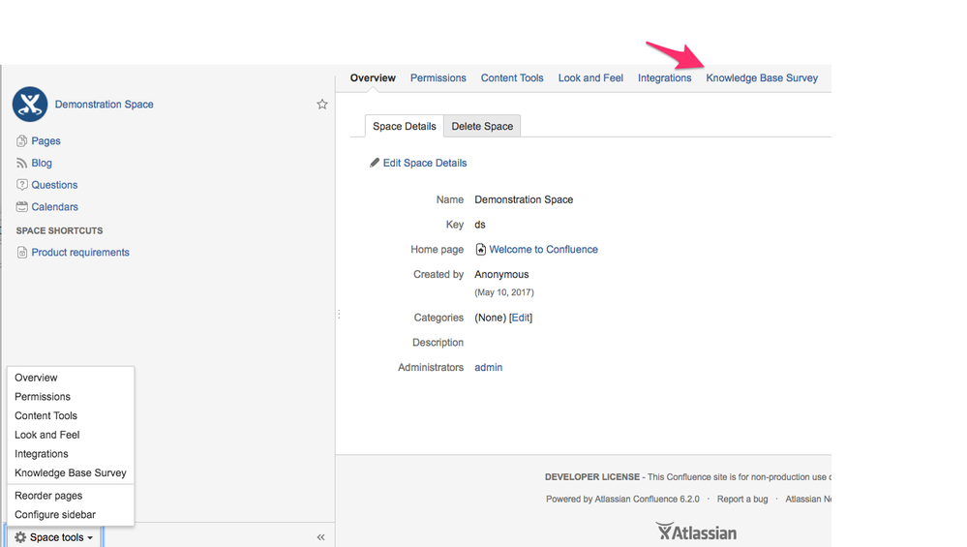The height and width of the screenshot is (547, 967).
Task: Open Pages via its sidebar icon
Action: pos(21,140)
